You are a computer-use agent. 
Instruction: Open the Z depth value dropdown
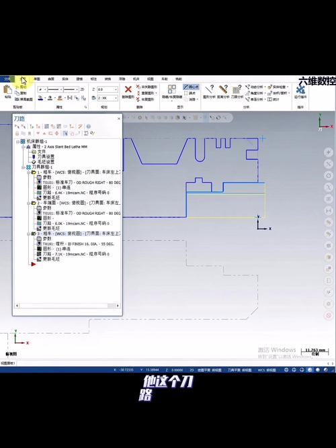click(116, 89)
